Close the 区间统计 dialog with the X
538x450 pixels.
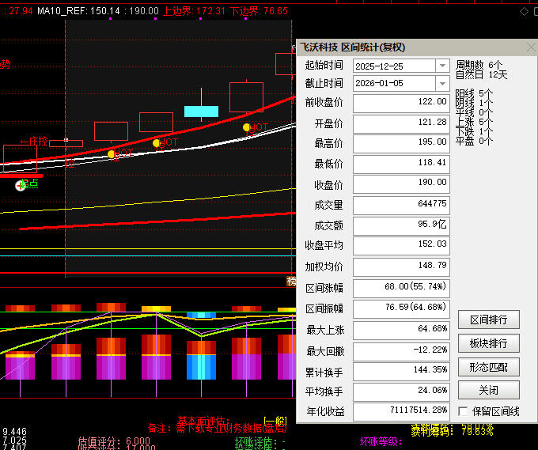[529, 47]
